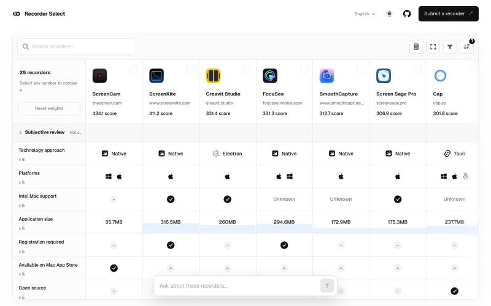Open cap.so link
The width and height of the screenshot is (491, 306).
pyautogui.click(x=439, y=103)
